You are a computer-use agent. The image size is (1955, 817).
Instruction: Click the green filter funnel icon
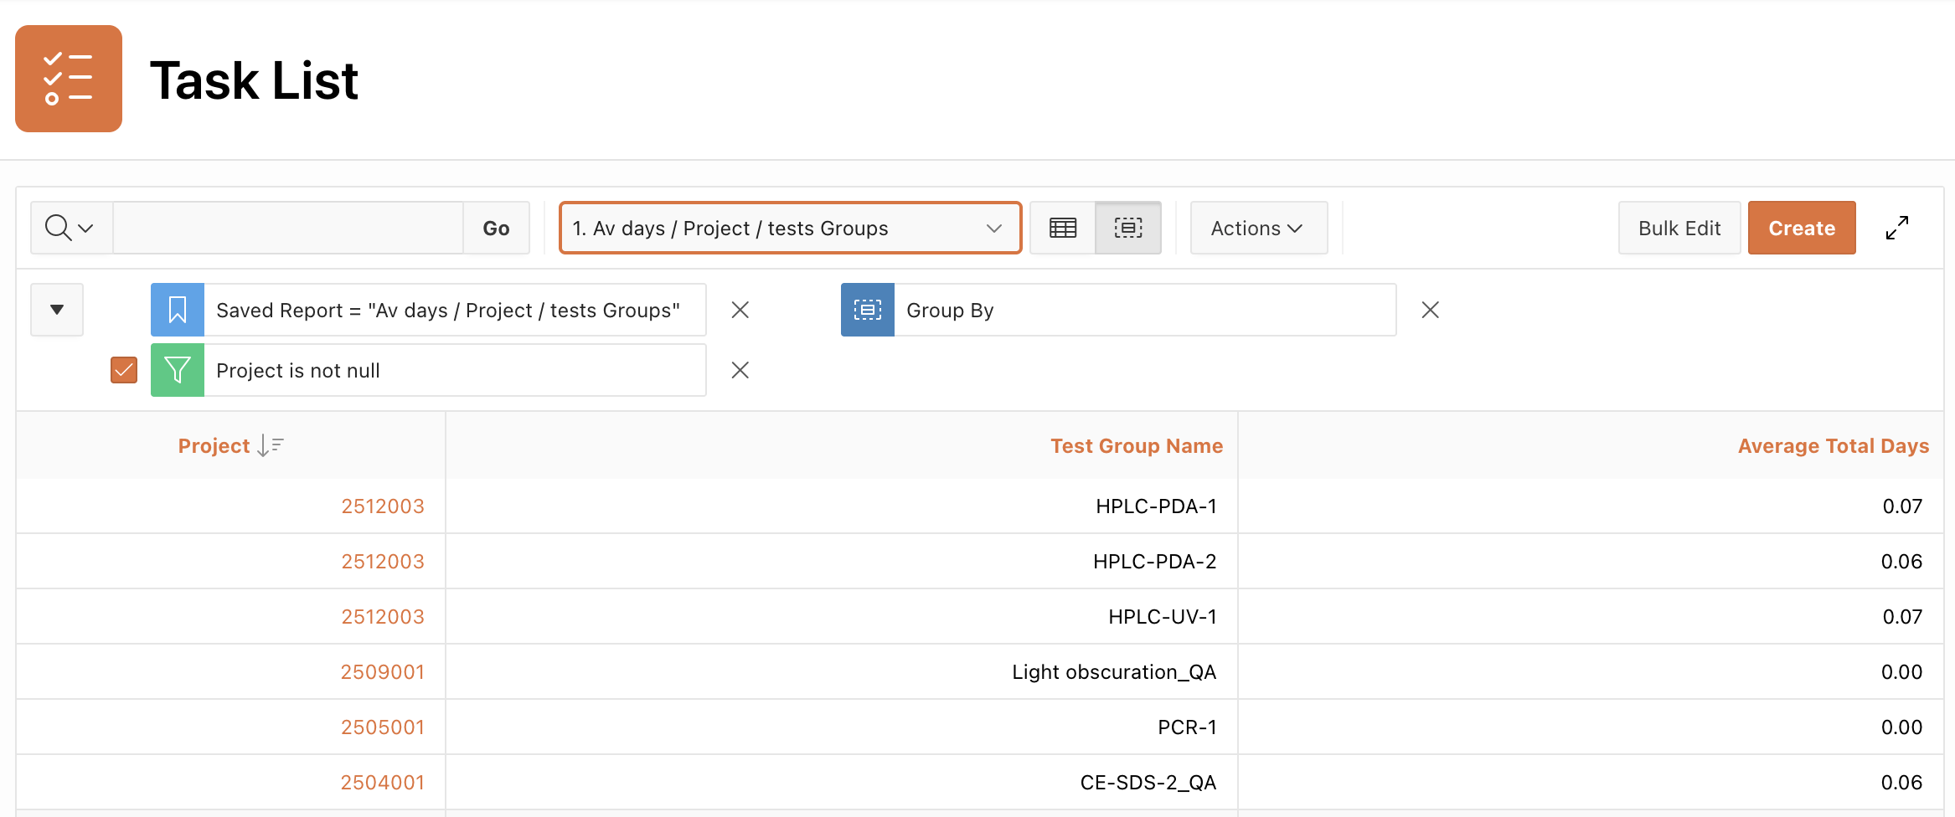point(178,370)
